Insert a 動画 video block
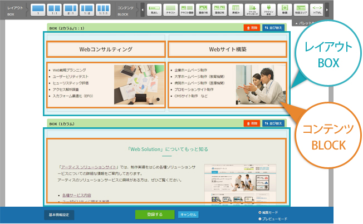The height and width of the screenshot is (224, 363). 284,10
